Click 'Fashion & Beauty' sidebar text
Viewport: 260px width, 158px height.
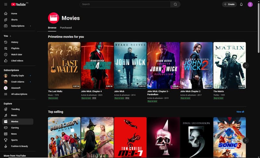[x=19, y=146]
